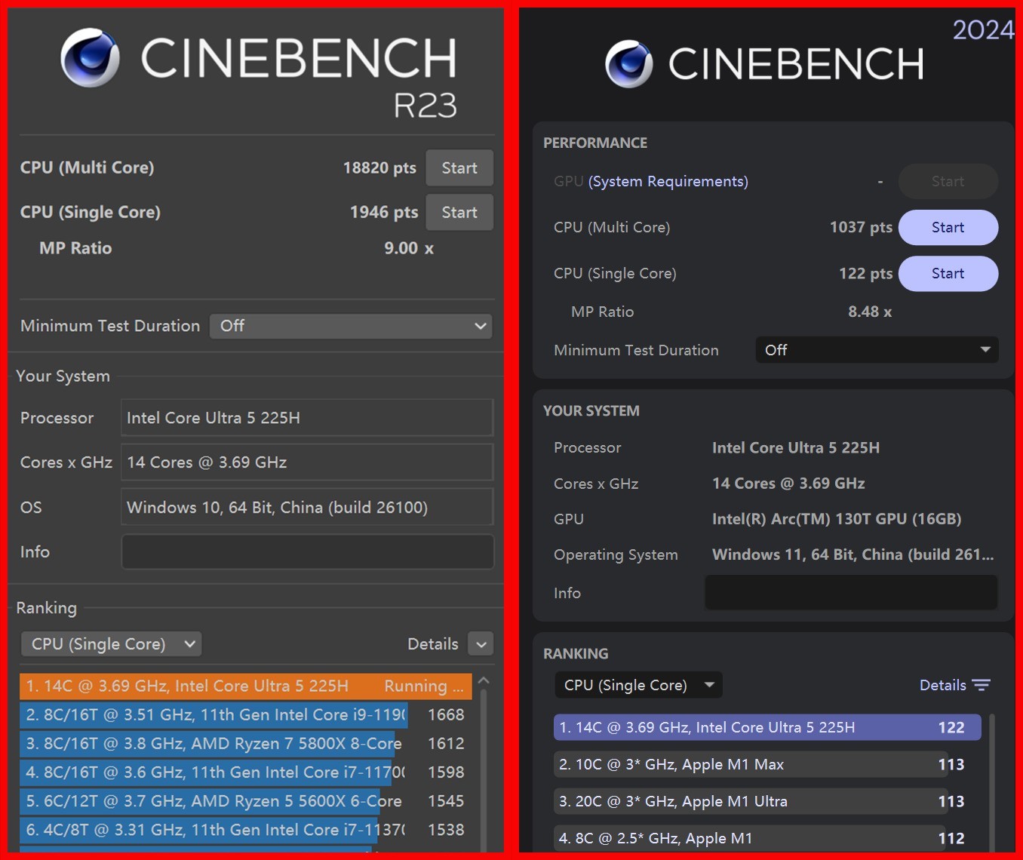Select R23 ranking row Intel Core Ultra 5 225H Running
Screen dimensions: 1023x860
pos(246,686)
